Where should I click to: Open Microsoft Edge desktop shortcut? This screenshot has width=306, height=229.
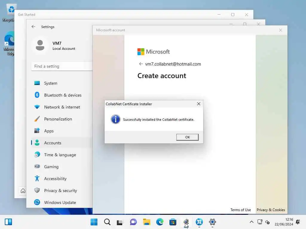coord(9,44)
